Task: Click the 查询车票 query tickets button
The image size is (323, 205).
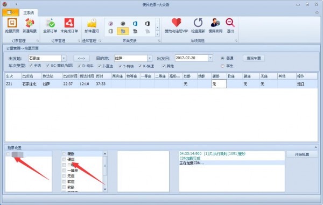Action: pos(254,58)
